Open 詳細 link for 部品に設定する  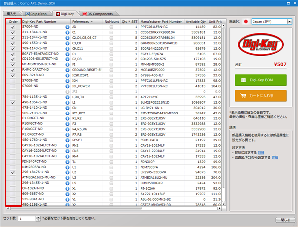click(x=261, y=153)
